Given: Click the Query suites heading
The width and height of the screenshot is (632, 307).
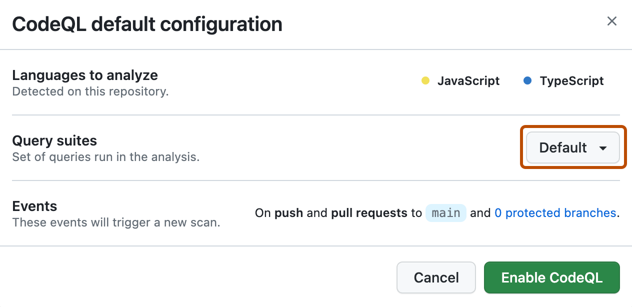Looking at the screenshot, I should (54, 140).
